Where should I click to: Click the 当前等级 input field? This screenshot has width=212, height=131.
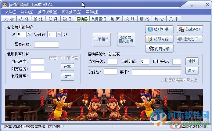tap(113, 62)
